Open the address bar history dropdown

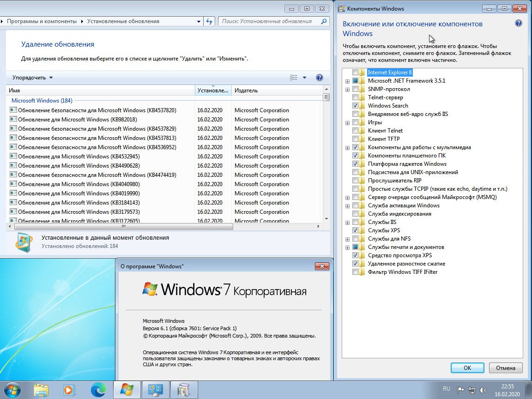(199, 21)
